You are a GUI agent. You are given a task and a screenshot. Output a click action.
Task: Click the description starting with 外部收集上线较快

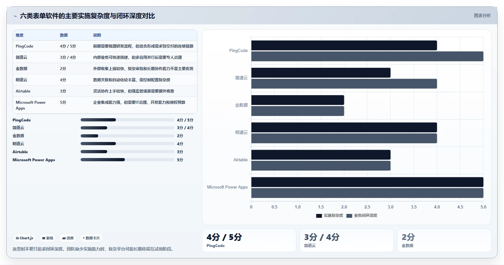tap(143, 69)
